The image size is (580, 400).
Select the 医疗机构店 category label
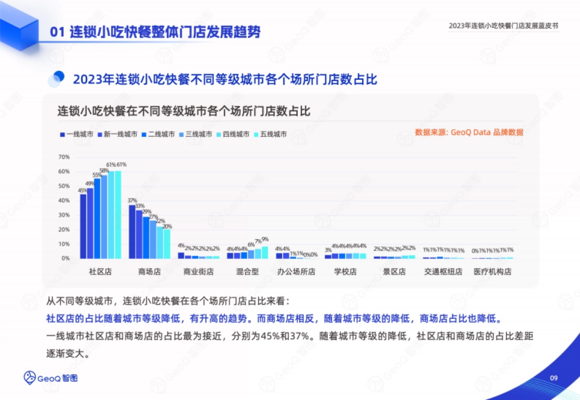tap(493, 272)
